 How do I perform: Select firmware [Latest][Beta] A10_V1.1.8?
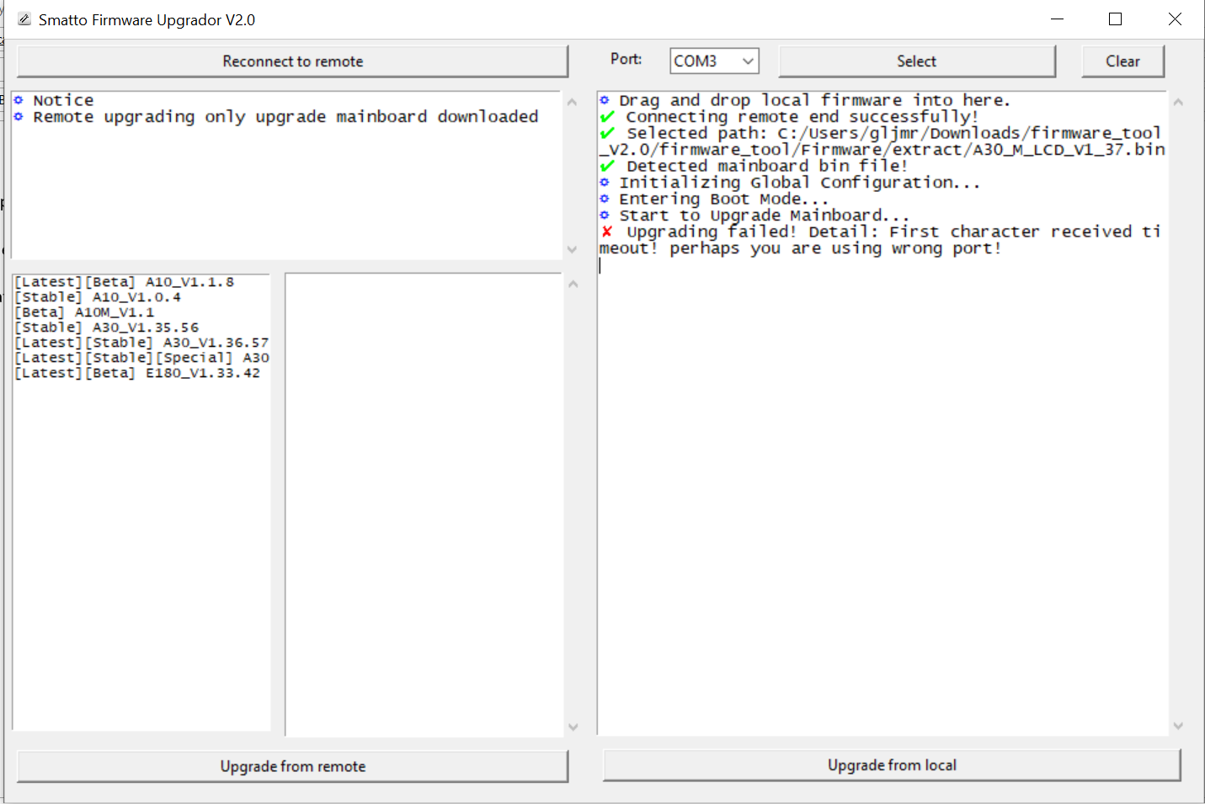coord(125,282)
